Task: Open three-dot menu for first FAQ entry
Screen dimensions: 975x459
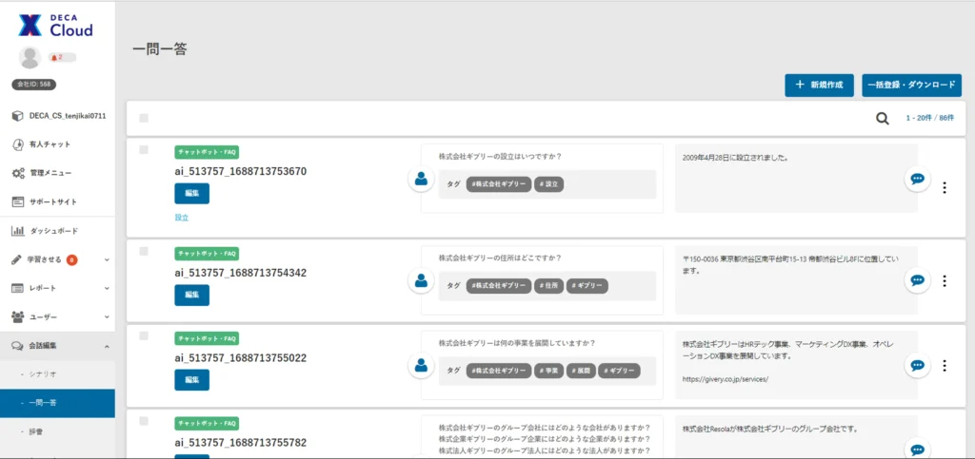Action: coord(944,187)
